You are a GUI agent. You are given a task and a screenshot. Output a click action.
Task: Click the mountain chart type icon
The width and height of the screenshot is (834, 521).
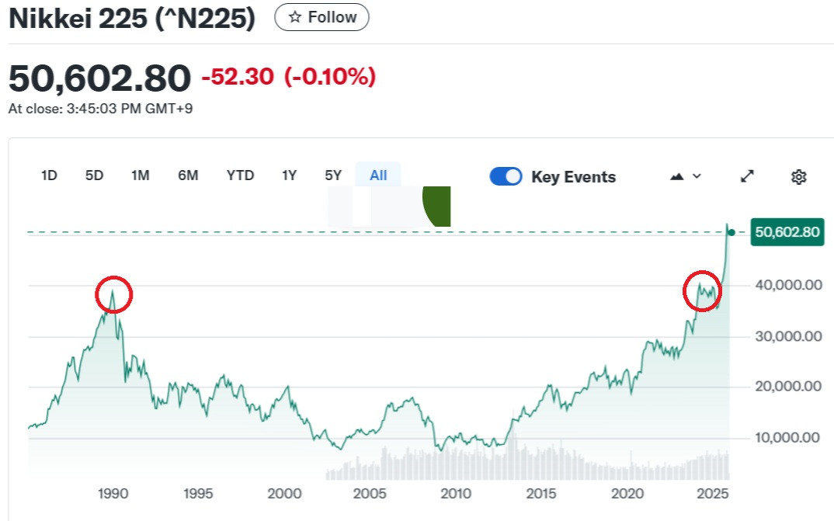(x=676, y=176)
